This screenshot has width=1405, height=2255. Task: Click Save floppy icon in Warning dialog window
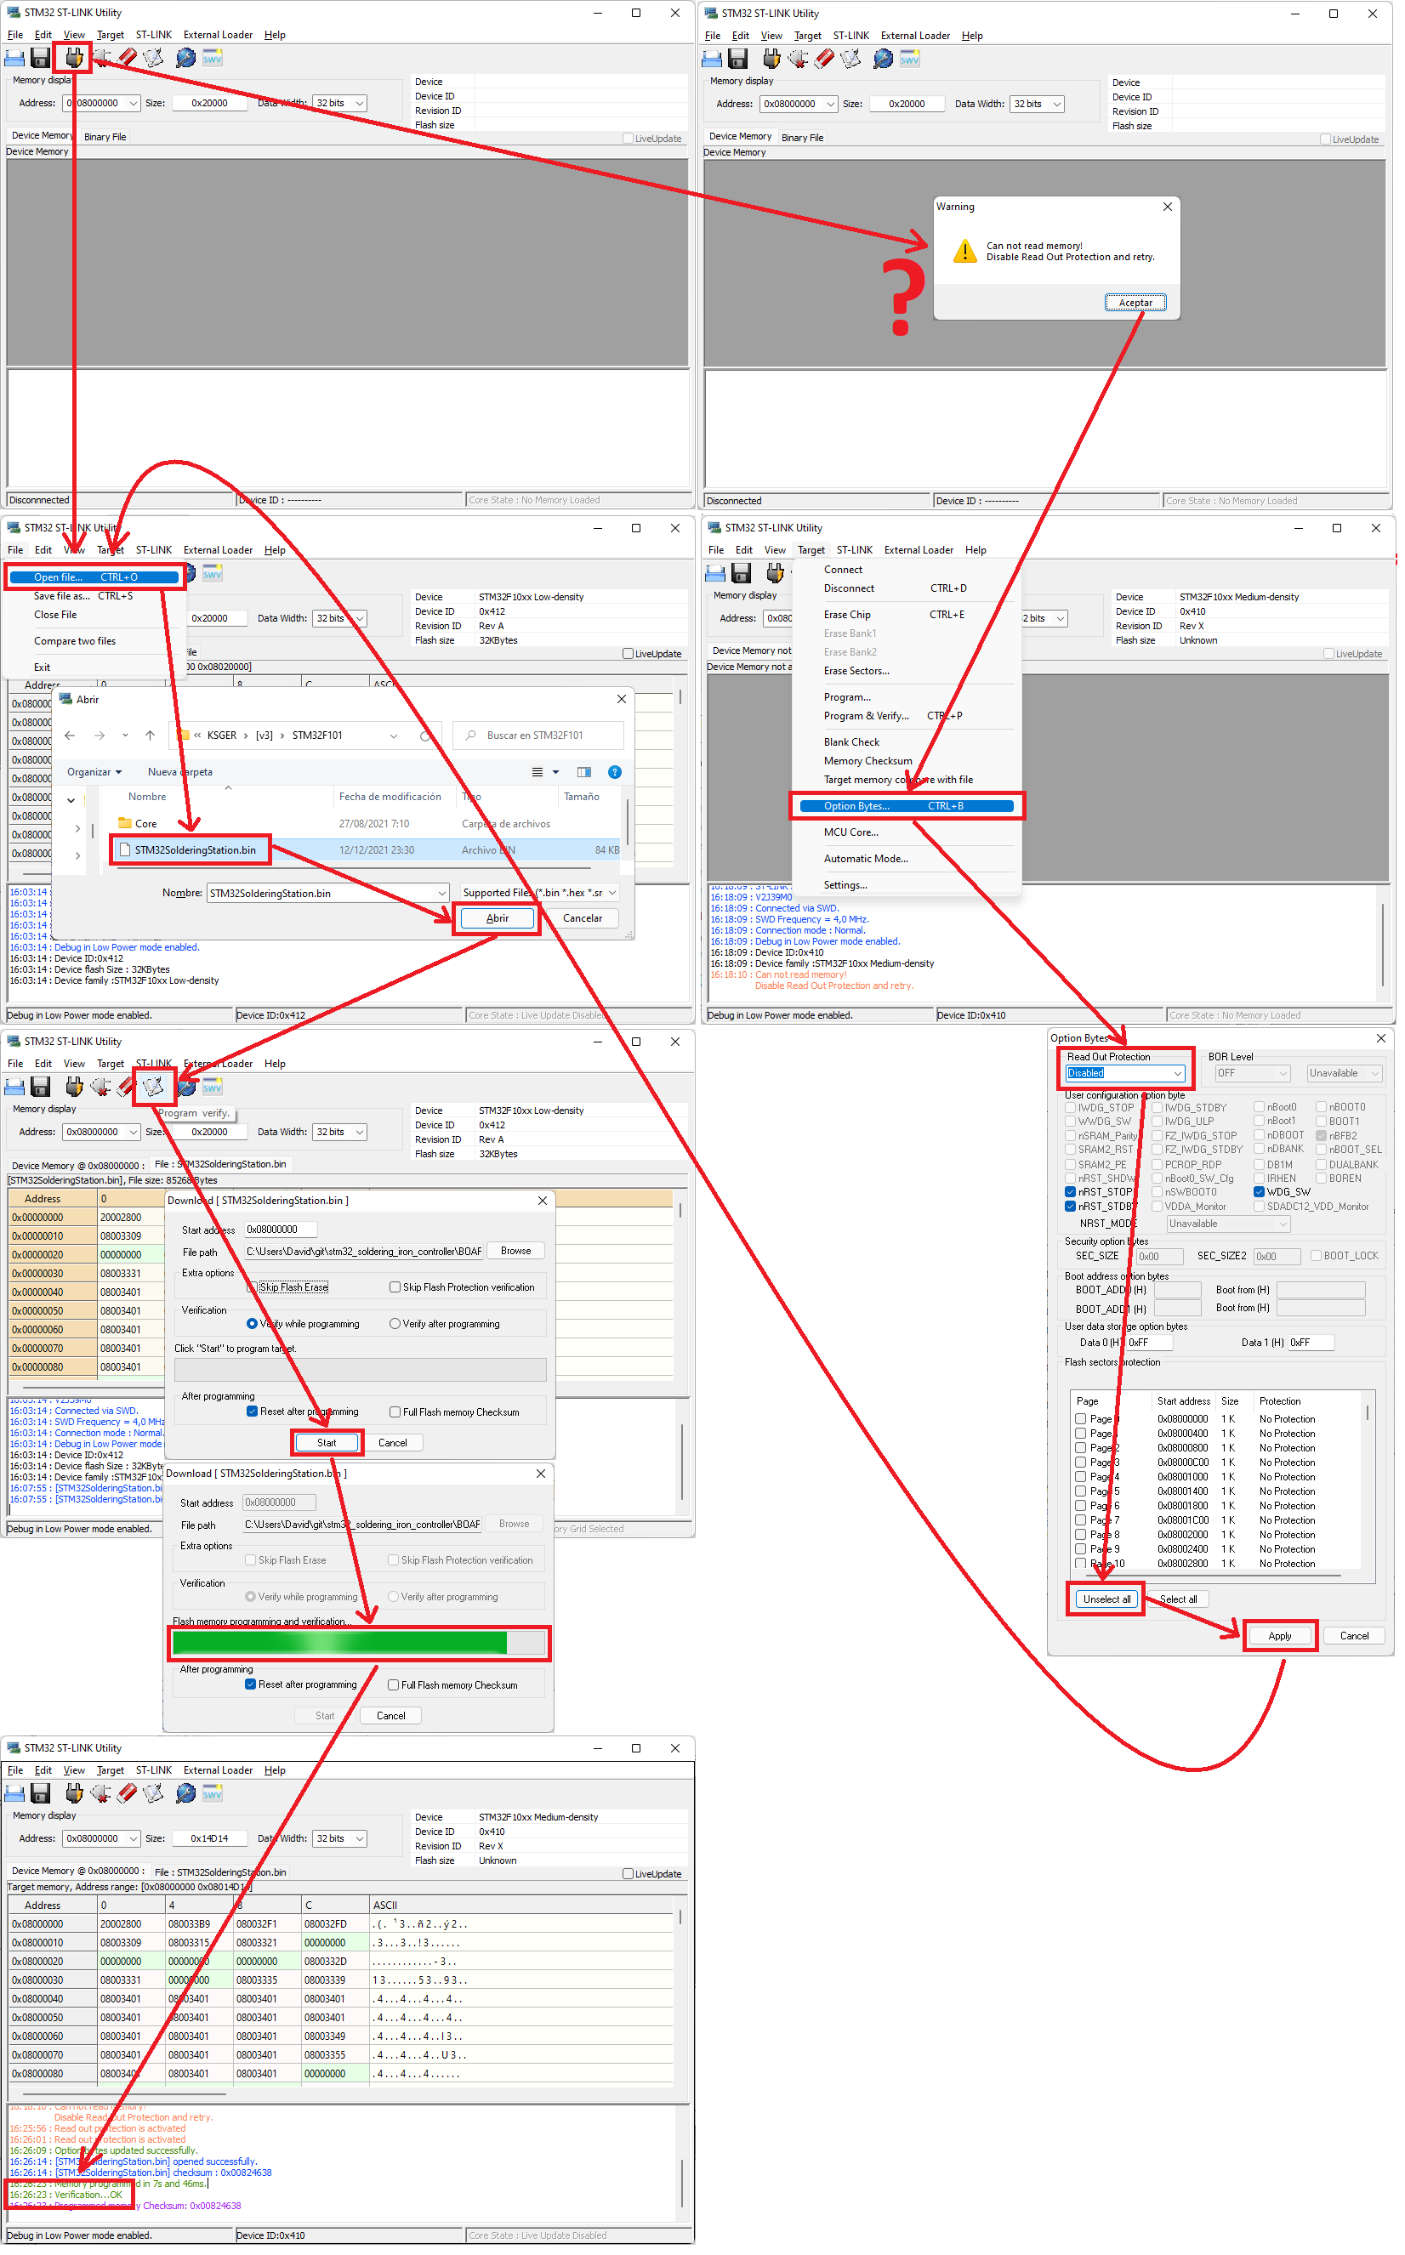(x=738, y=60)
